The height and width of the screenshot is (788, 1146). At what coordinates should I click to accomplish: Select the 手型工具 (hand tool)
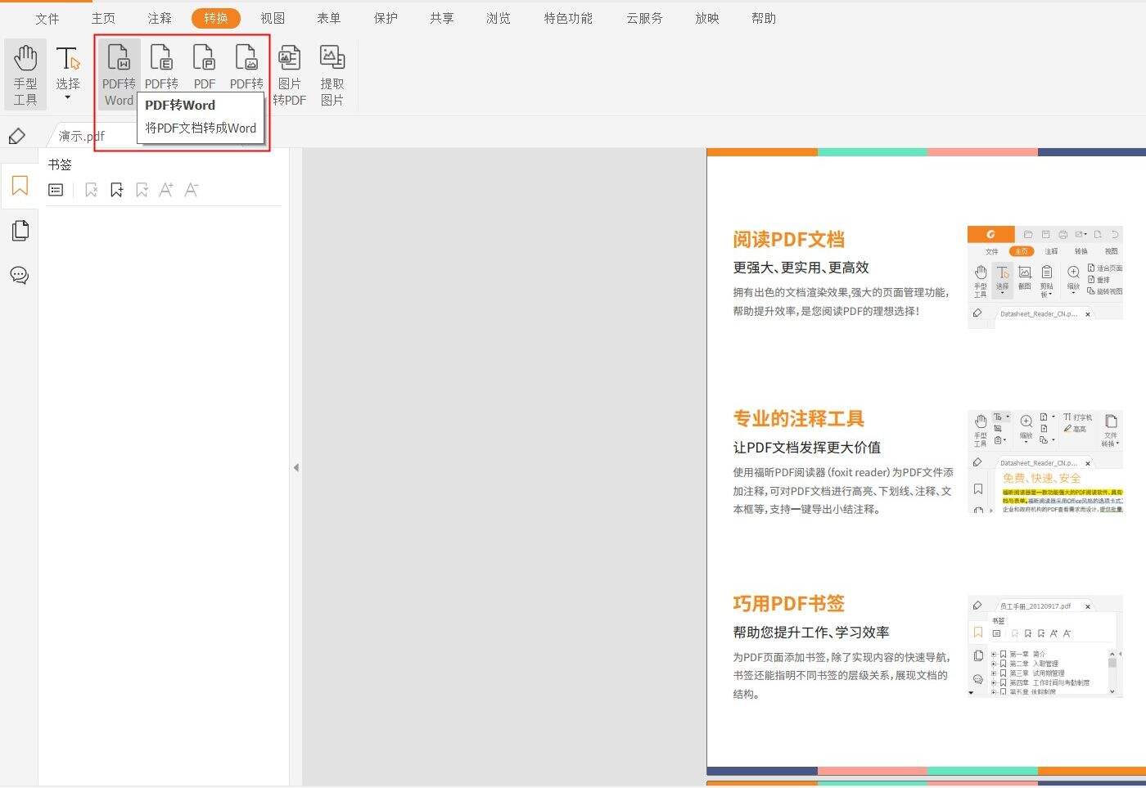25,74
